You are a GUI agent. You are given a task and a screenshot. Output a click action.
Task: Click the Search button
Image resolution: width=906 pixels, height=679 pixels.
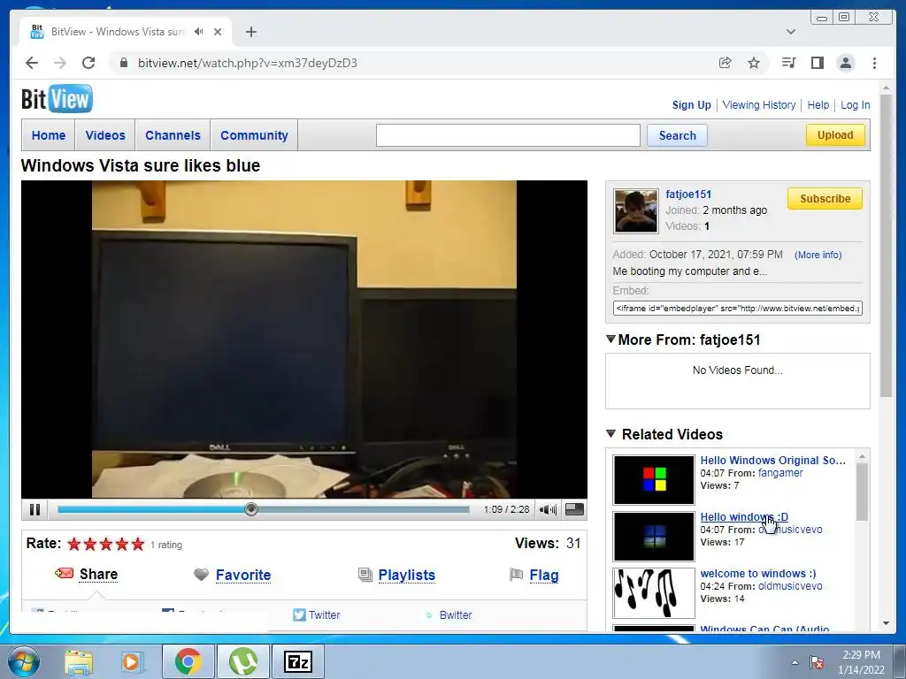point(677,135)
